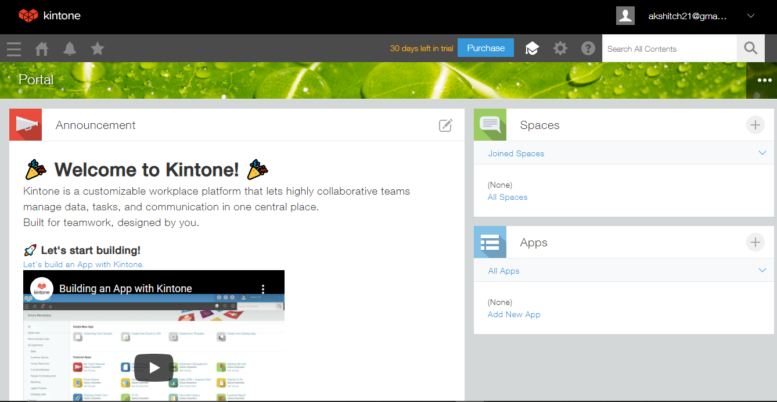Click the Welcome to Kintone! heading
This screenshot has height=402, width=777.
(146, 170)
